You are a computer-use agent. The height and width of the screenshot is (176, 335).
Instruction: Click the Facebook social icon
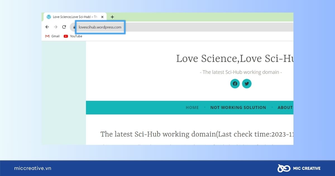tap(235, 84)
